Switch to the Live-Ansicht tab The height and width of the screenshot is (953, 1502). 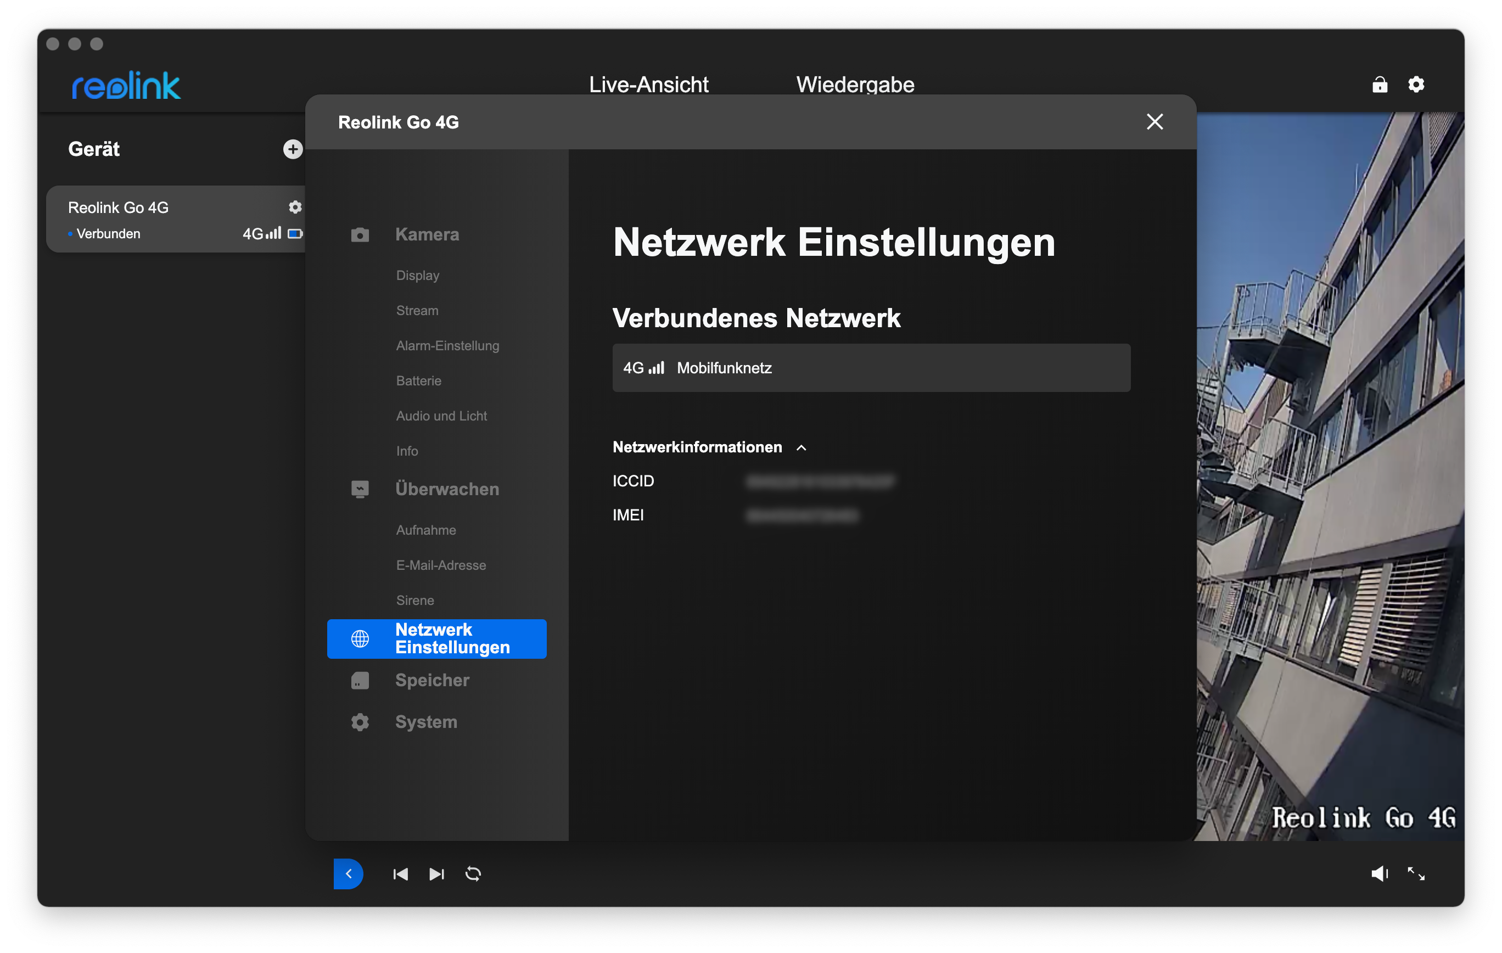click(x=648, y=85)
